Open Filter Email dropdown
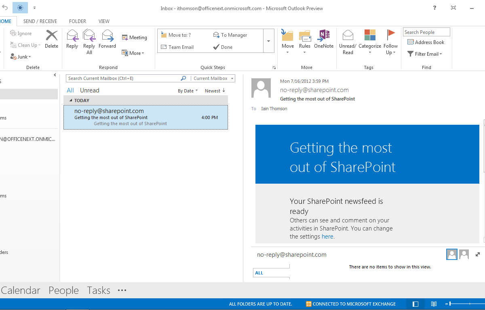 pyautogui.click(x=424, y=54)
